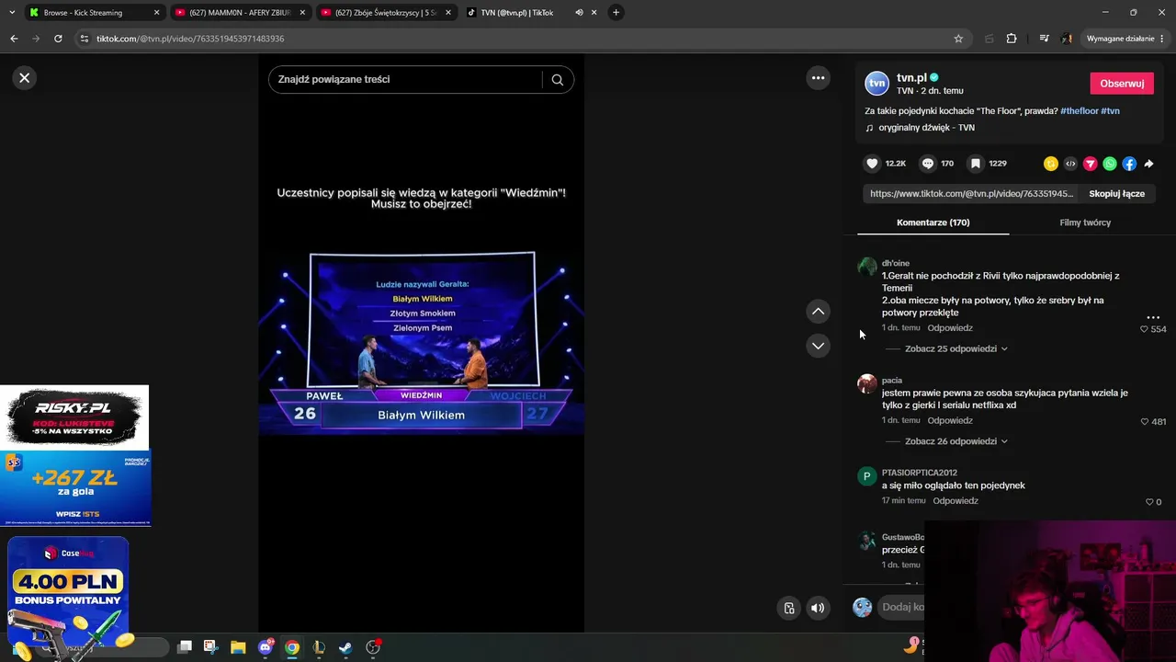Click 'Wymagane działanie' Chrome menu button
Image resolution: width=1176 pixels, height=662 pixels.
pyautogui.click(x=1125, y=39)
